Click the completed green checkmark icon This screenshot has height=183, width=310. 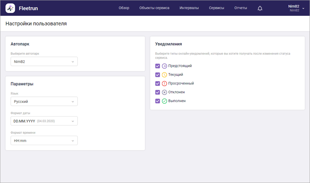pyautogui.click(x=164, y=101)
